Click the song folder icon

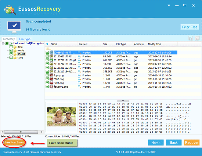click(x=15, y=57)
